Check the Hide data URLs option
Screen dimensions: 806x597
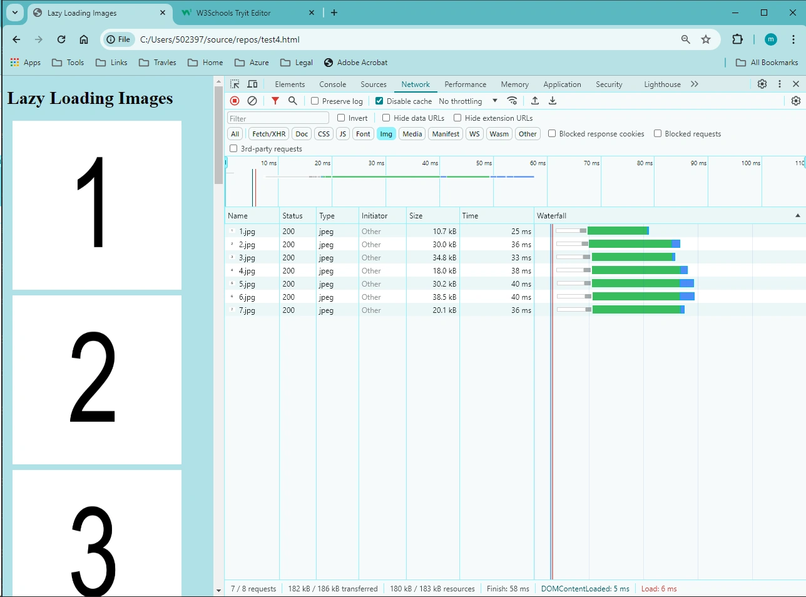(386, 118)
